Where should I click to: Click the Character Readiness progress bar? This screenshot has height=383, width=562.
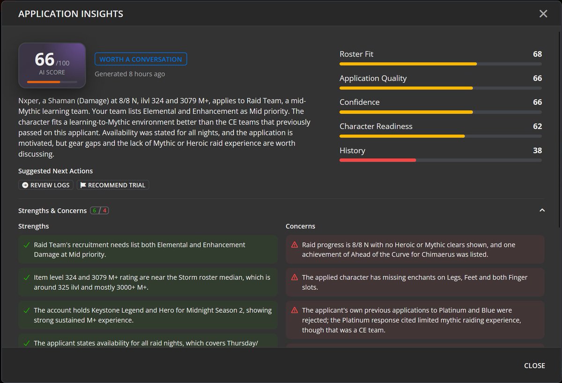(441, 136)
